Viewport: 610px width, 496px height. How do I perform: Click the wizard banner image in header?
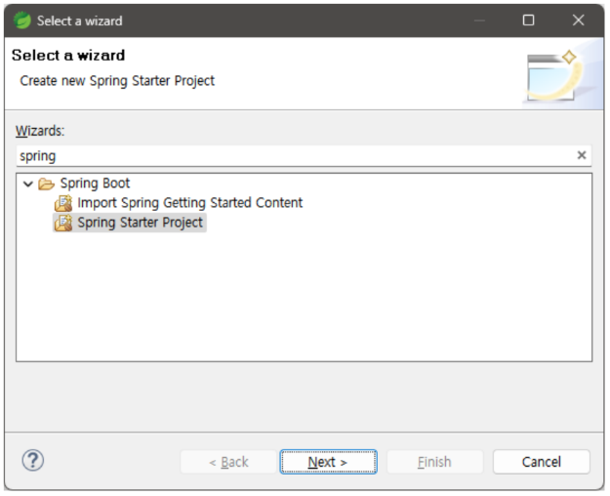(x=561, y=74)
